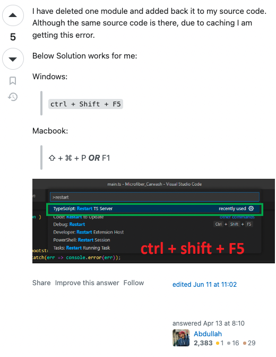Click Abdullah's profile avatar

[181, 338]
